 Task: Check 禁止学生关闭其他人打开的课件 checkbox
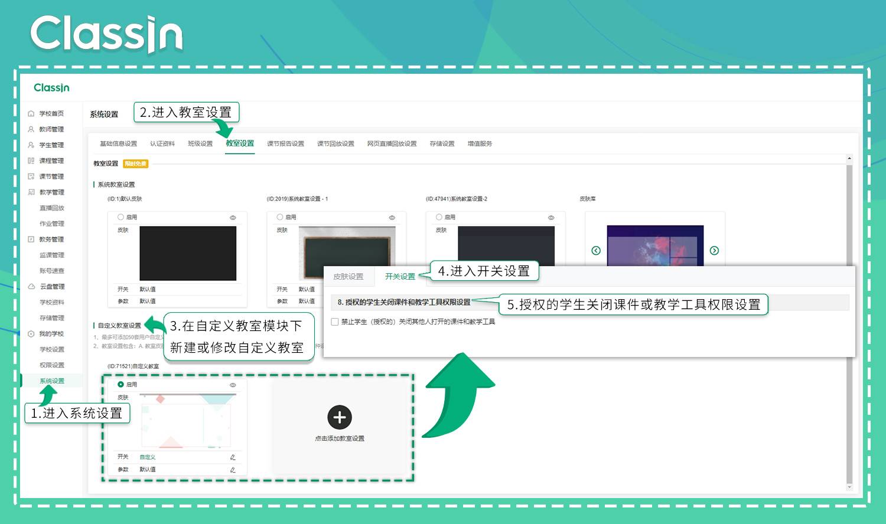pos(335,322)
